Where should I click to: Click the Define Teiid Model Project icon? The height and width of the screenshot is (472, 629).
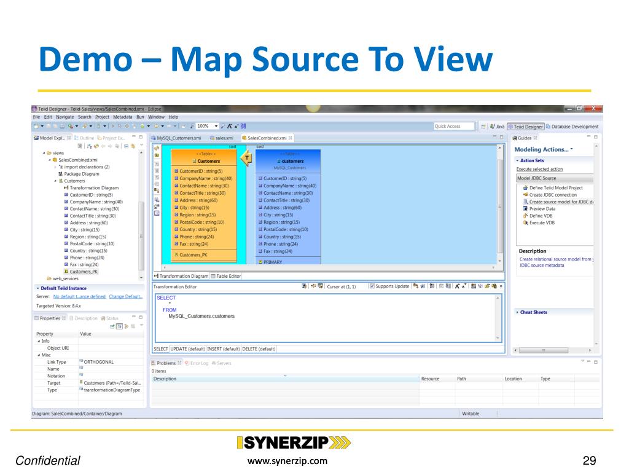526,188
